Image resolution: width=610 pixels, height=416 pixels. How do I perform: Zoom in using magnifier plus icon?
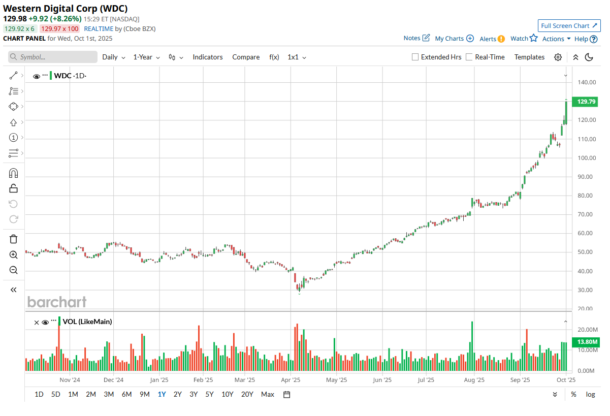coord(14,255)
